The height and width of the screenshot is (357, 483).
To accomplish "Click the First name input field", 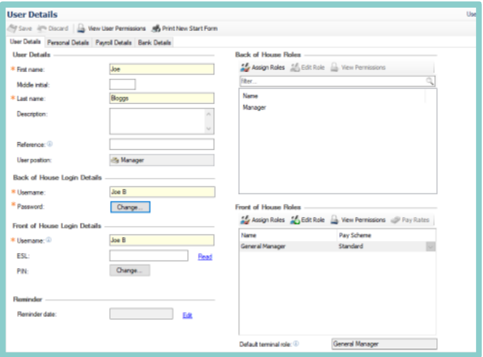I will coord(161,69).
